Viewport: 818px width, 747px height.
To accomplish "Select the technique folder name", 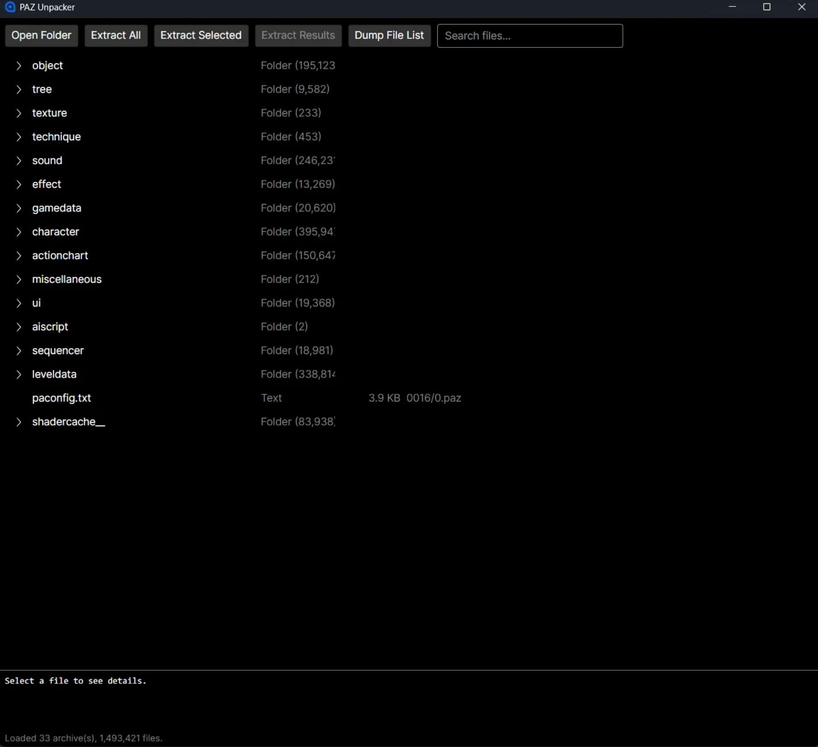I will coord(56,137).
